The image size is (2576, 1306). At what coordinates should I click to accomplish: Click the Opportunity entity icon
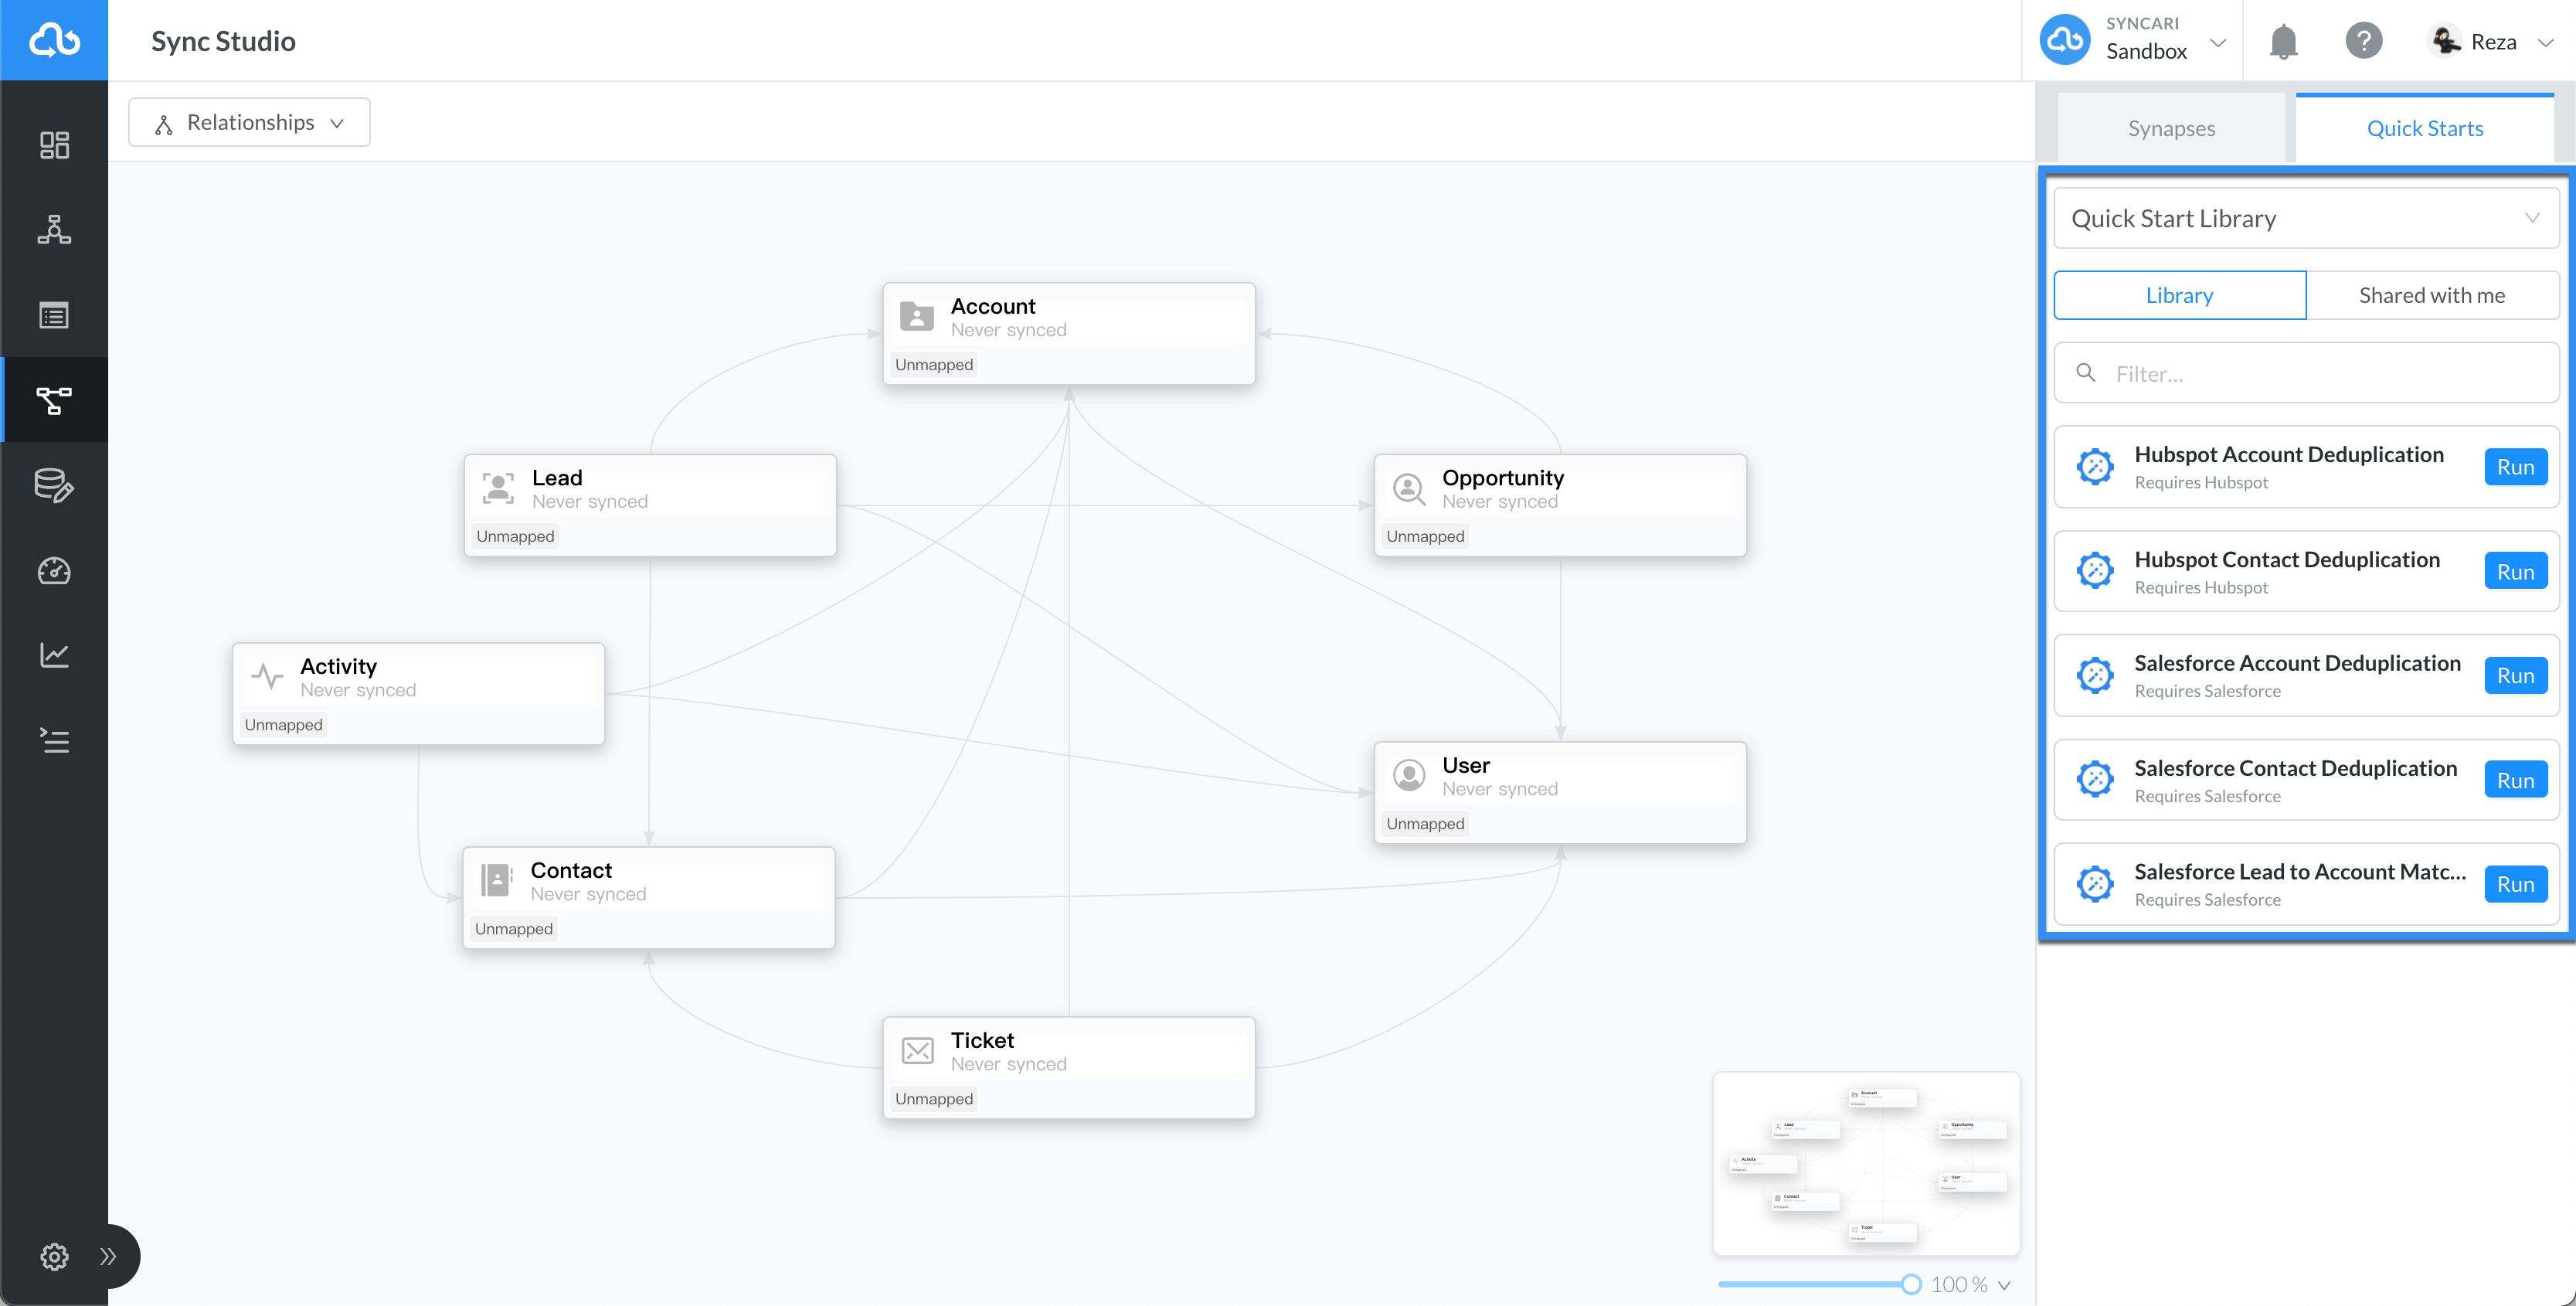[x=1408, y=488]
